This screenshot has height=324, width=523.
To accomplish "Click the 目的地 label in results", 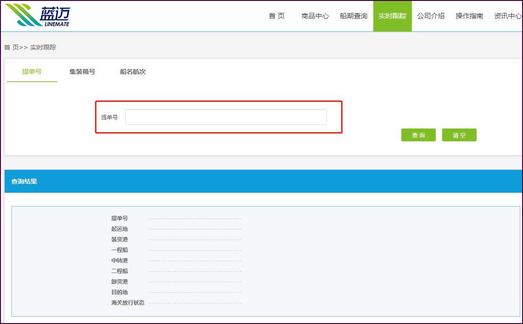I will coord(119,292).
